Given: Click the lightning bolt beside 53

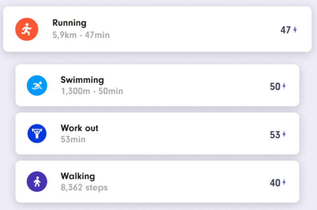Looking at the screenshot, I should (x=284, y=135).
